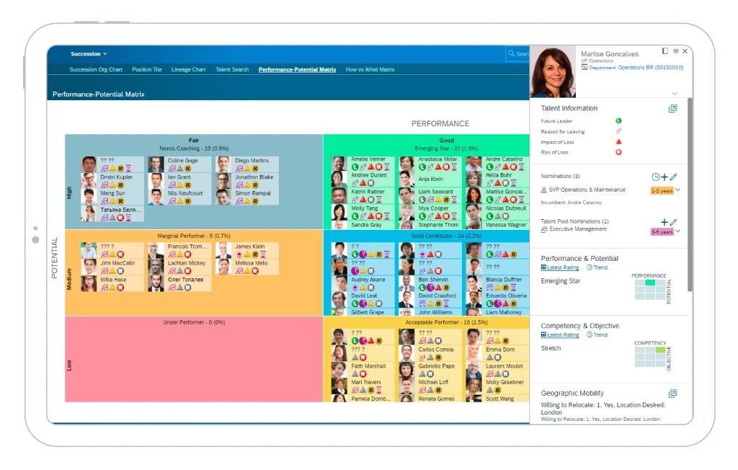Viewport: 738px width, 470px height.
Task: Add a Talent Pool Nomination with plus
Action: tap(664, 222)
